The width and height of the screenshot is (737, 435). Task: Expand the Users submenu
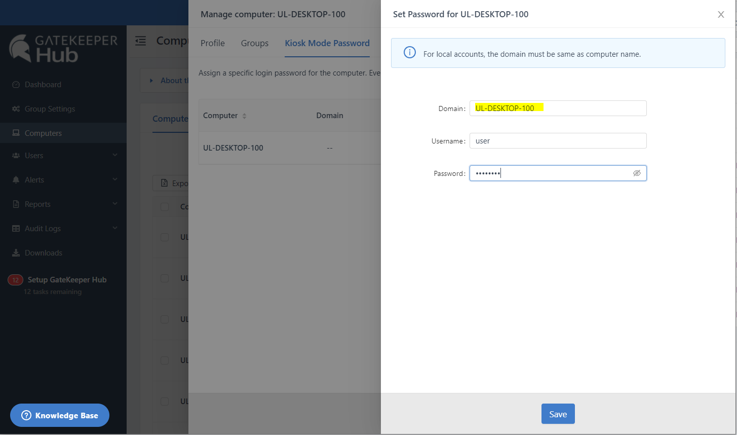115,156
